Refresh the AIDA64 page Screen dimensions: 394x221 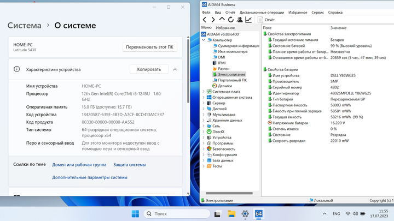click(x=231, y=20)
